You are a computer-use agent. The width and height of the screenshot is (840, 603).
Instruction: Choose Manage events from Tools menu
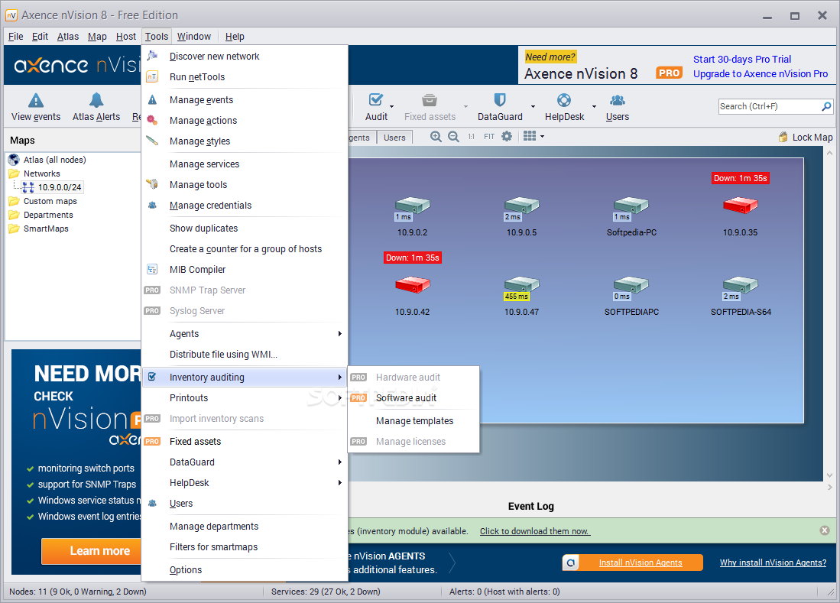(x=245, y=99)
